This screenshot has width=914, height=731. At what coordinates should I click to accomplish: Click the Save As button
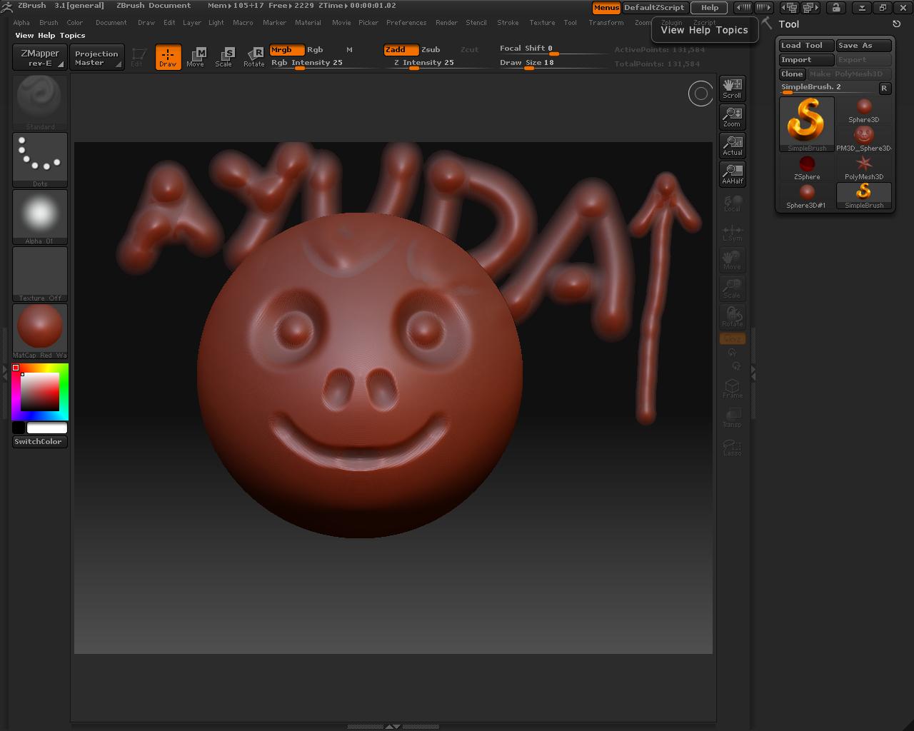pos(864,46)
